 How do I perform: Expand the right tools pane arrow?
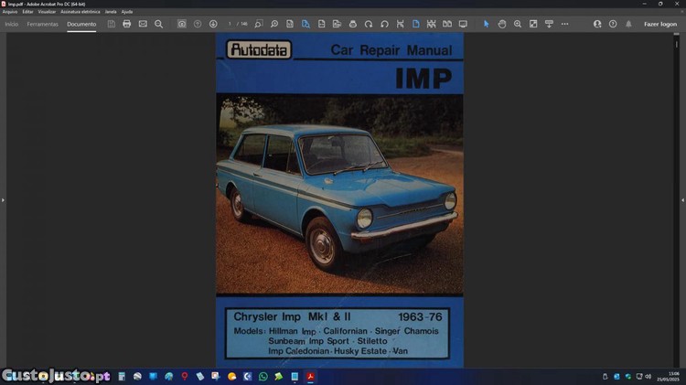[682, 199]
